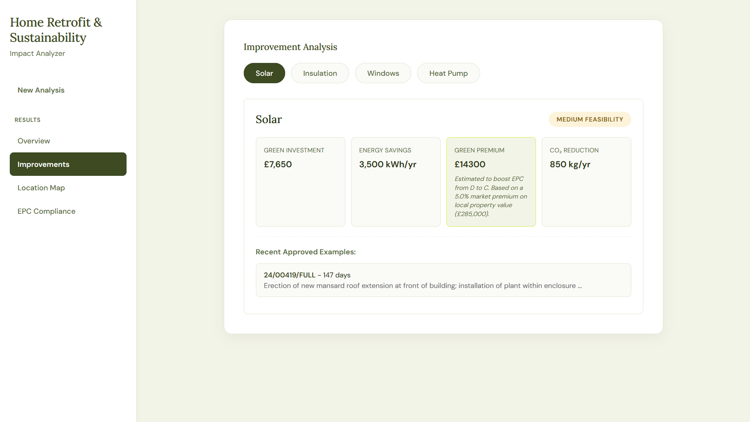Open the Windows improvement tab

click(383, 73)
